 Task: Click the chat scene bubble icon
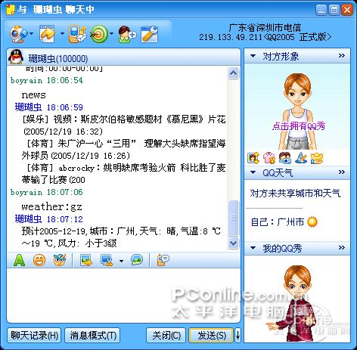point(137,260)
